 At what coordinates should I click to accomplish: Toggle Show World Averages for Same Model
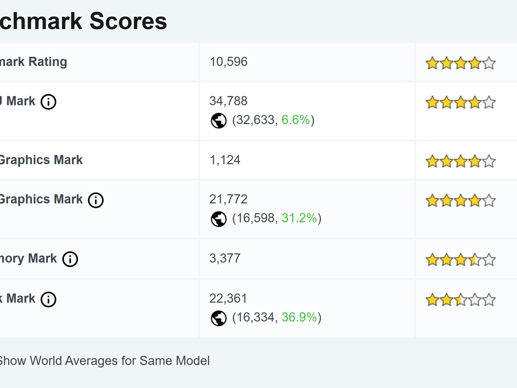tap(105, 361)
